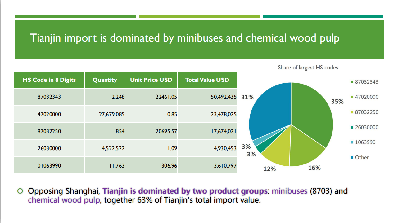Select the 'Unit Price USD' column header
The image size is (398, 223).
[151, 80]
